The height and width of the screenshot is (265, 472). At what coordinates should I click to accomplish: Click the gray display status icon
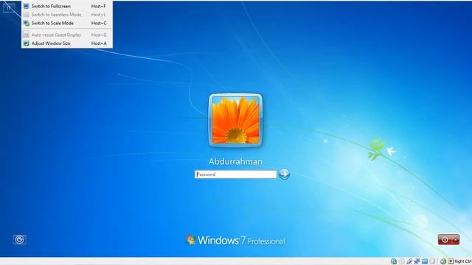pos(433,261)
